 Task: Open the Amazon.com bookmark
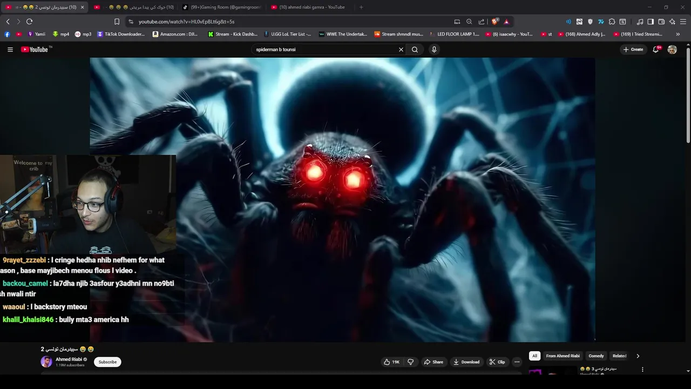tap(175, 34)
